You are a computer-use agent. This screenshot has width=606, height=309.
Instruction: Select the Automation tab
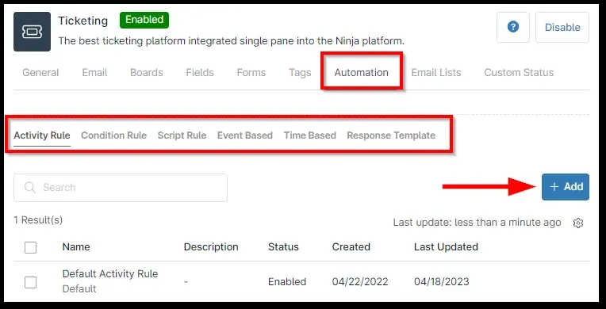tap(362, 73)
